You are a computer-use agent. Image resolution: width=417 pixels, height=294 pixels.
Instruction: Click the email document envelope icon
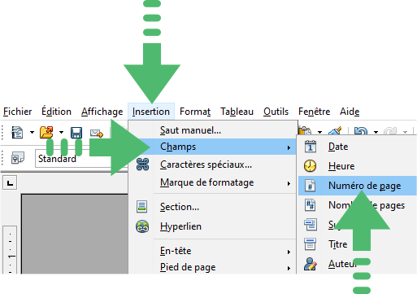tap(97, 133)
